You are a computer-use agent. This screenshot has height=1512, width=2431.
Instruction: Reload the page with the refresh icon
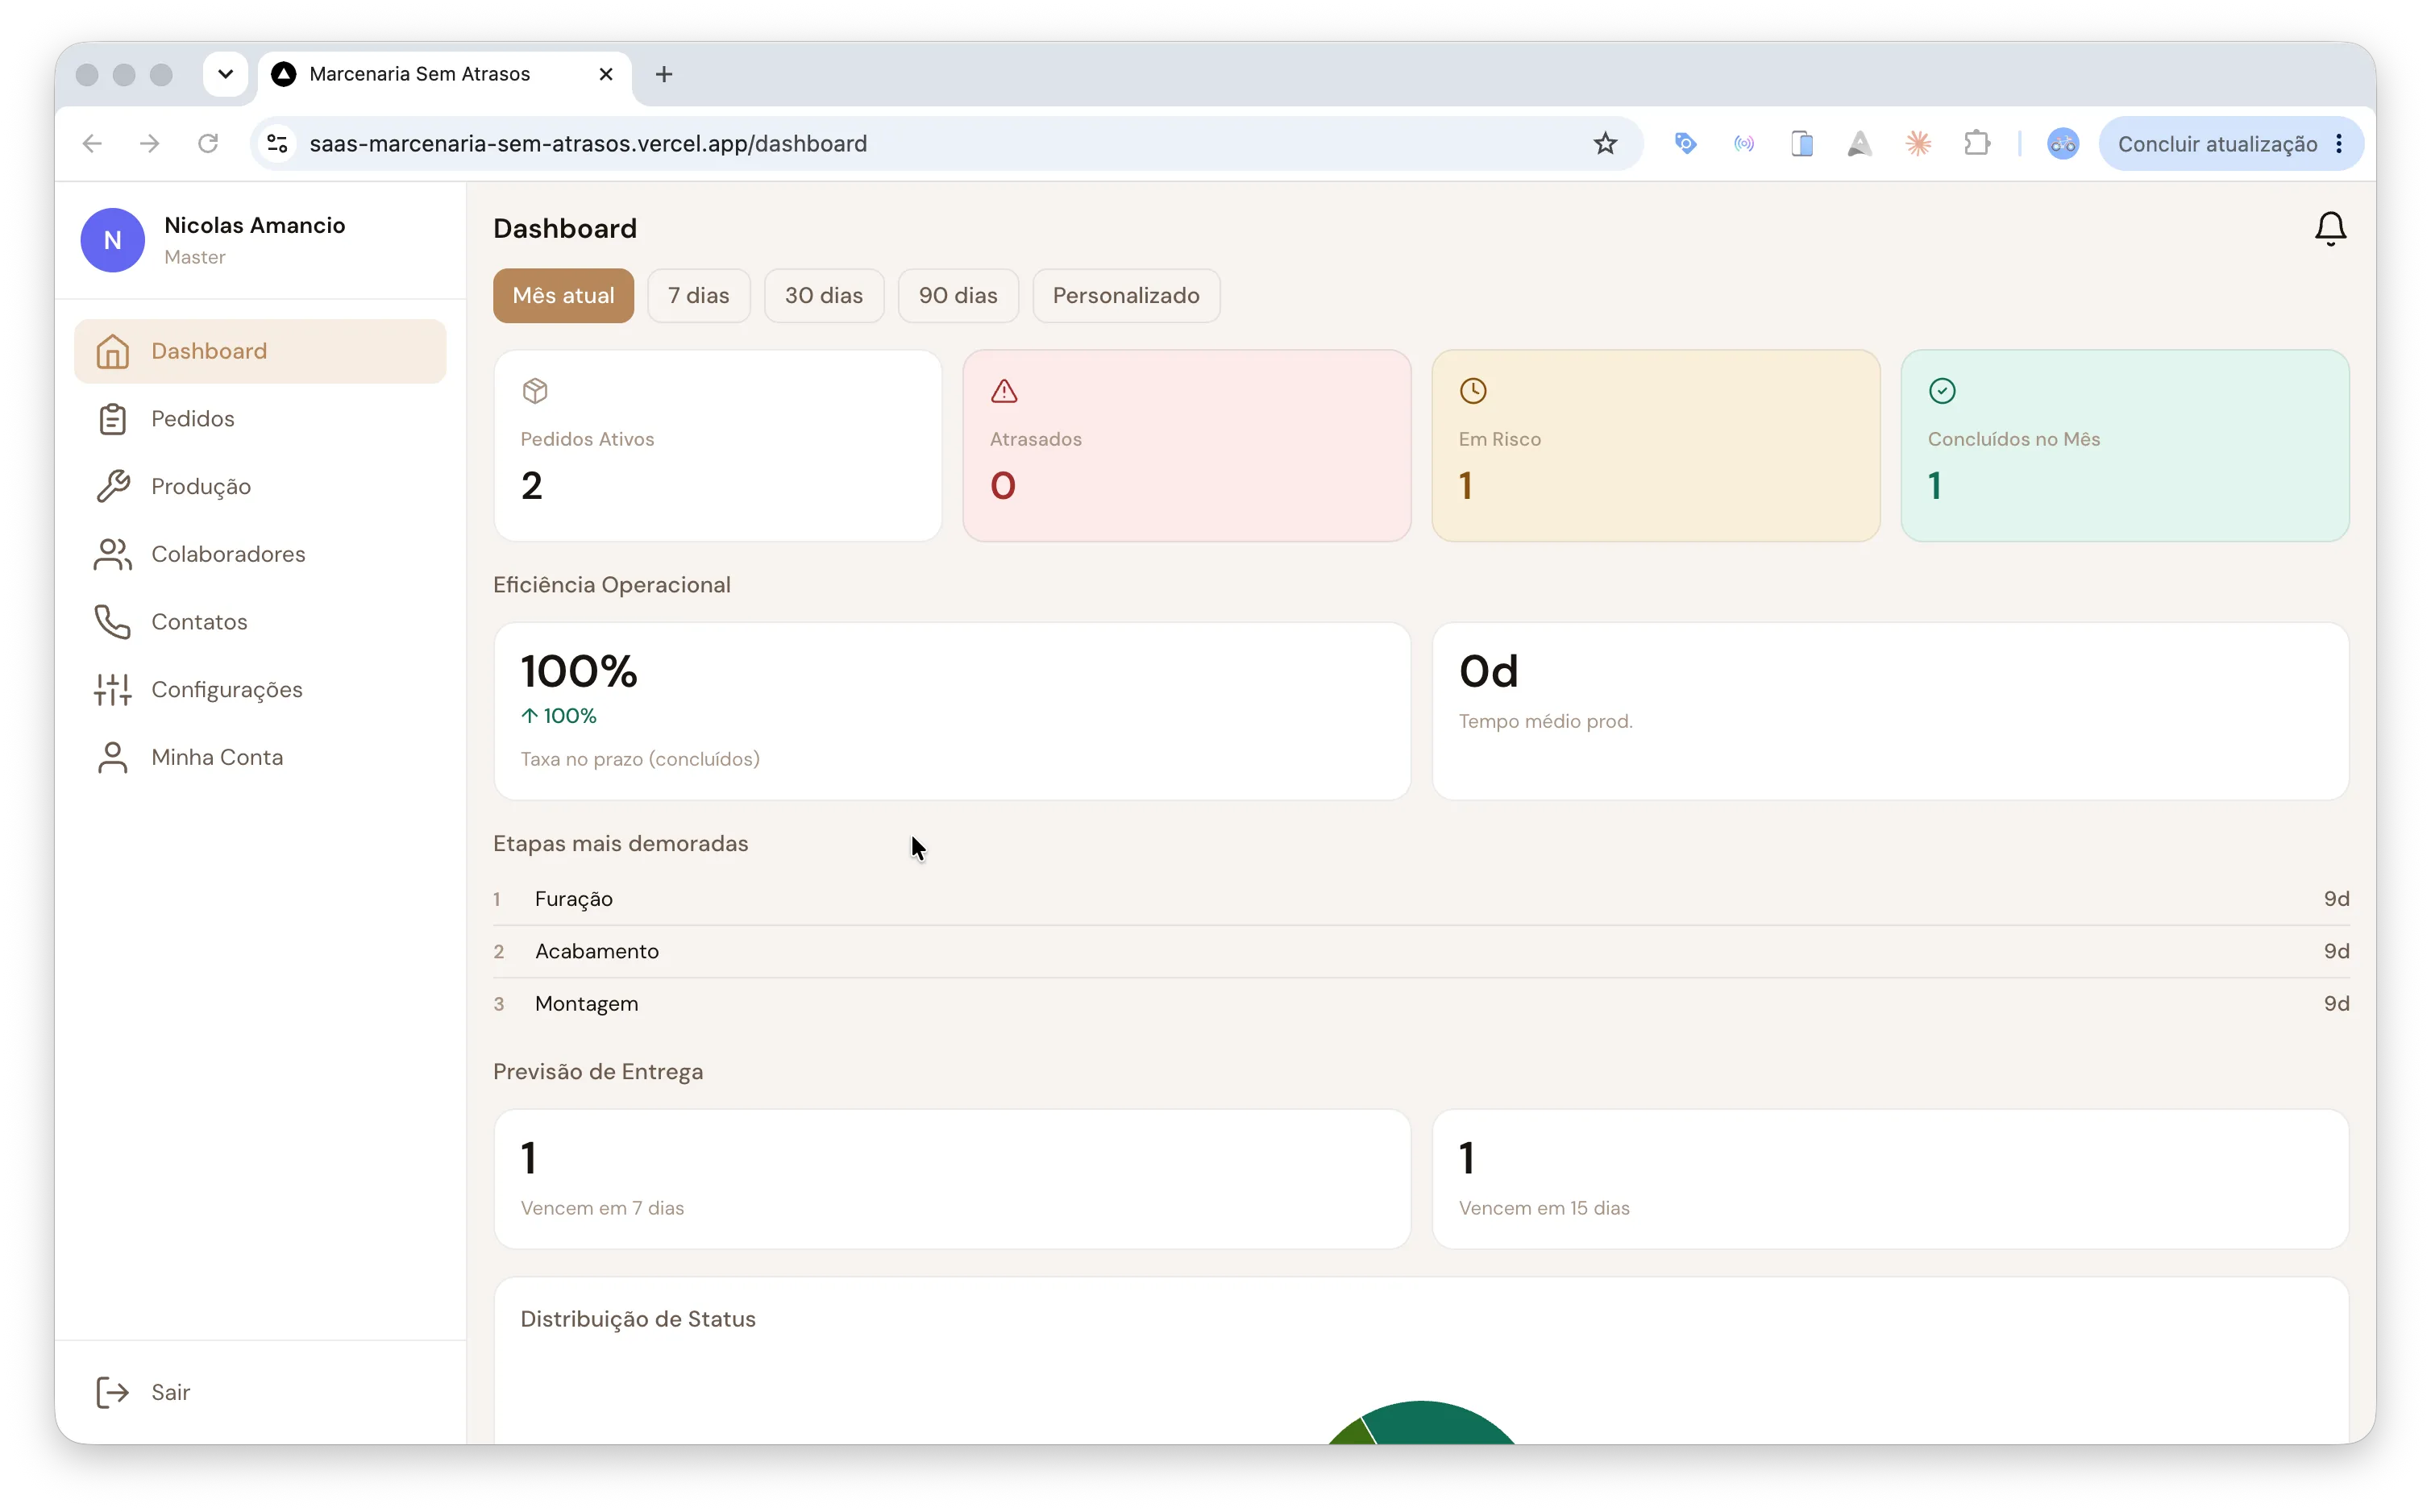208,144
